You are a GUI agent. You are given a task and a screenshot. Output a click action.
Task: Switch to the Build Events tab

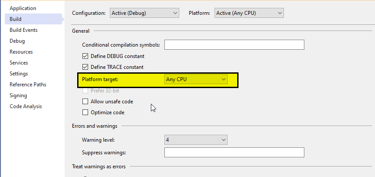(x=24, y=30)
